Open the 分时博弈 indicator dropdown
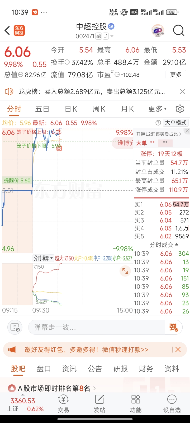This screenshot has height=423, width=190. 43,258
